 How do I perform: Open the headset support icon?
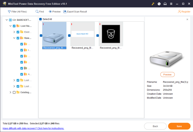[165, 4]
